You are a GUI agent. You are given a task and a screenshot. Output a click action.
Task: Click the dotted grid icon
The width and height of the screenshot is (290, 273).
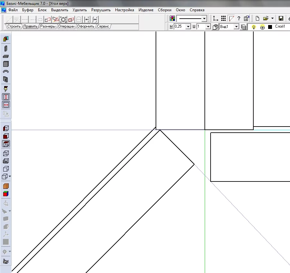coord(223,18)
